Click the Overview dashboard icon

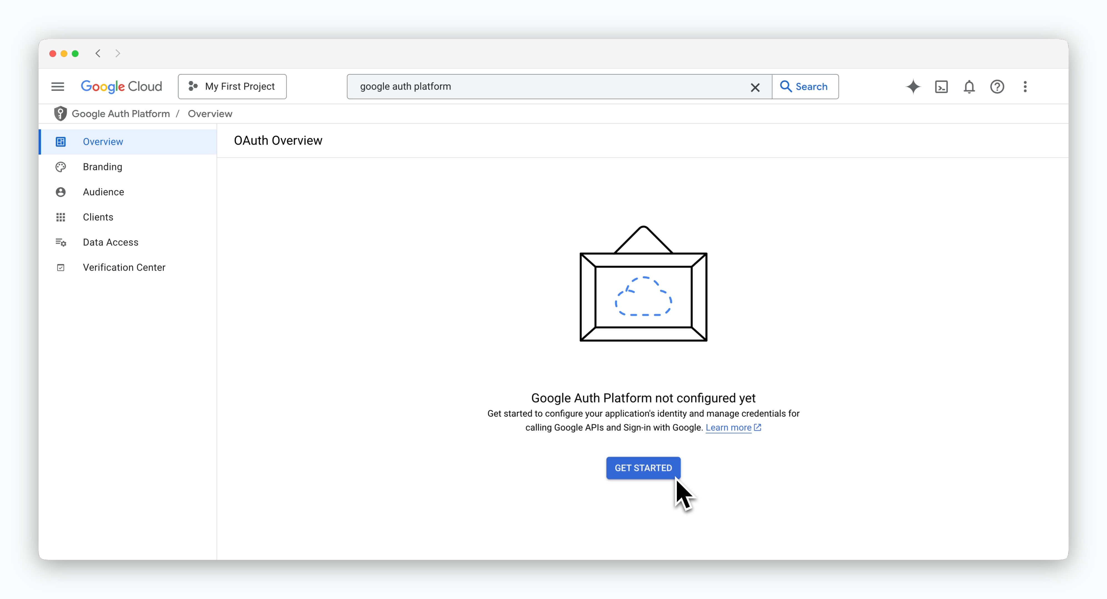(60, 142)
